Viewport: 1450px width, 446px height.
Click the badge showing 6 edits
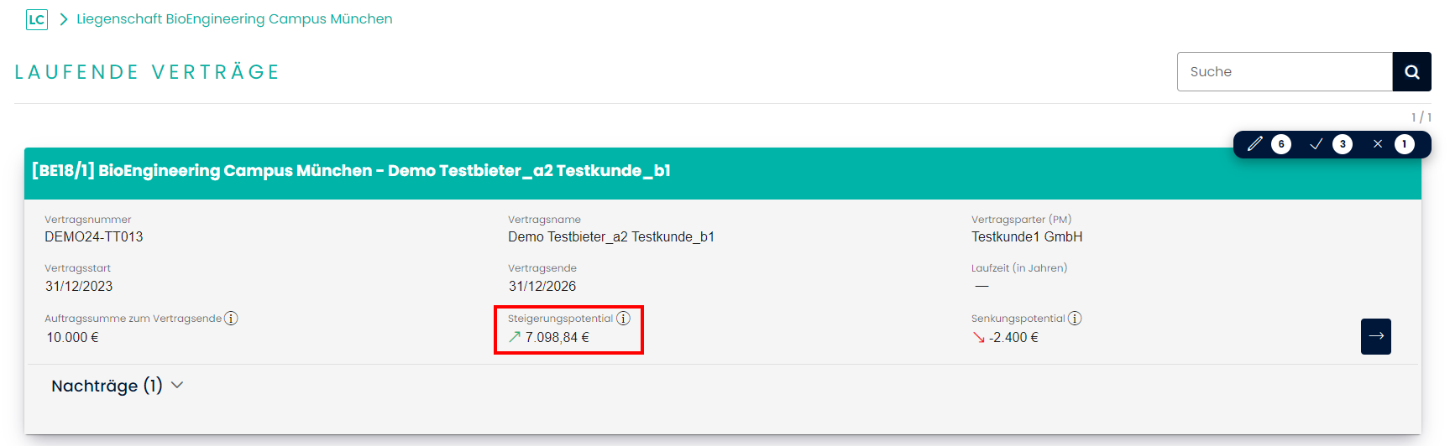[1280, 144]
